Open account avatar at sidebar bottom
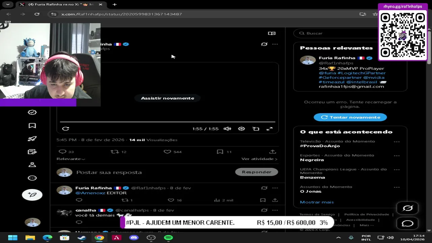The height and width of the screenshot is (243, 432). click(x=32, y=222)
